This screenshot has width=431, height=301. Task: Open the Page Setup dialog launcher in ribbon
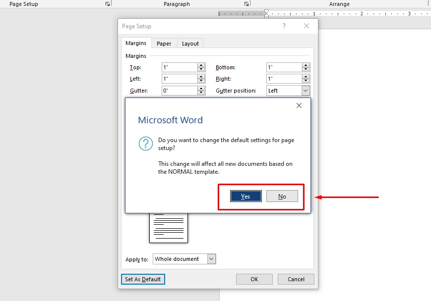pos(108,4)
